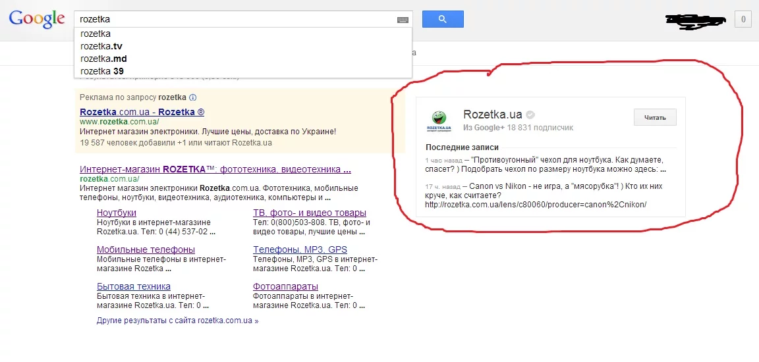Open the Интернет-магазин ROZETKA result title
The image size is (759, 362).
tap(215, 170)
